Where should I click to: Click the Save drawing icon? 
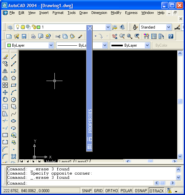[x=24, y=36]
